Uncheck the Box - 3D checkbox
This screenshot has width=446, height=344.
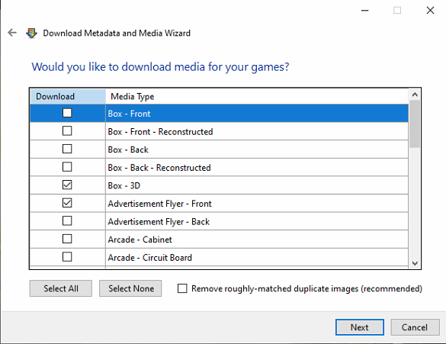click(x=67, y=185)
